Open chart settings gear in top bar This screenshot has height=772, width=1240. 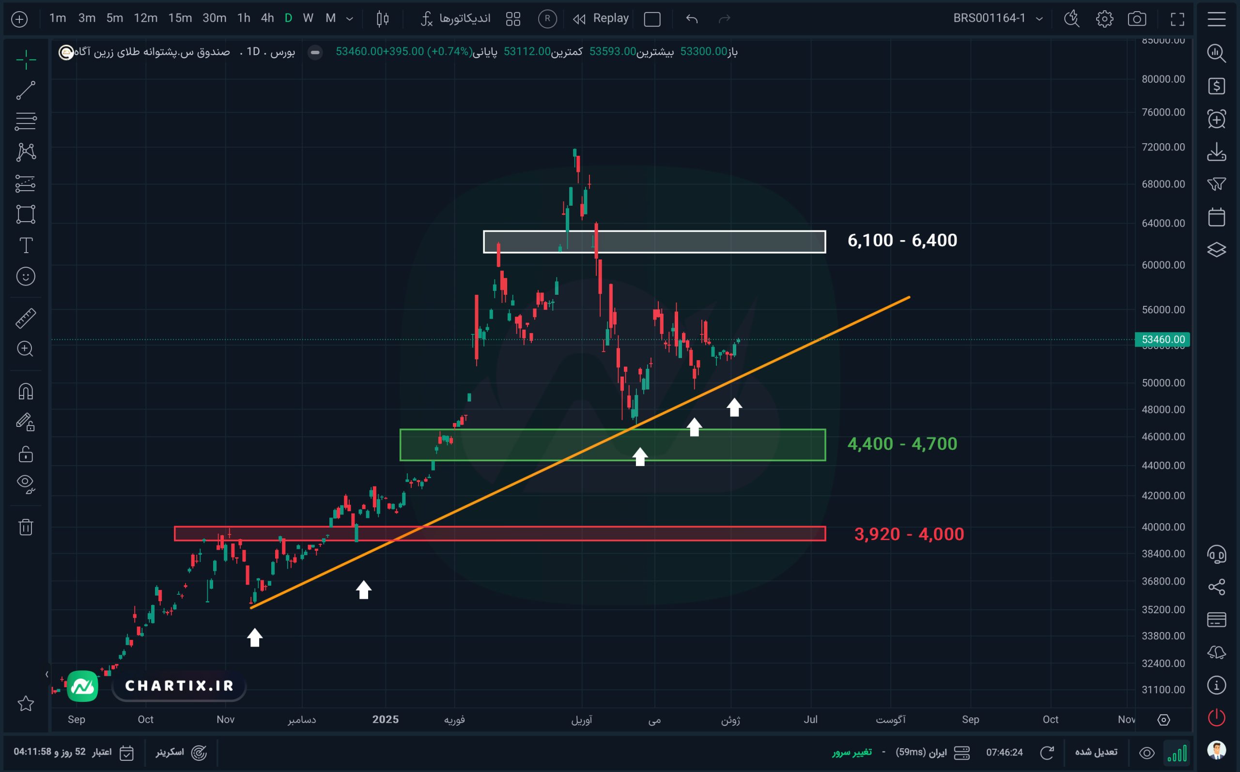click(x=1104, y=19)
